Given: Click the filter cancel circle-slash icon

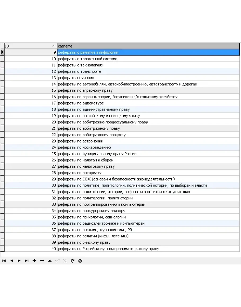Looking at the screenshot, I should tap(80, 261).
